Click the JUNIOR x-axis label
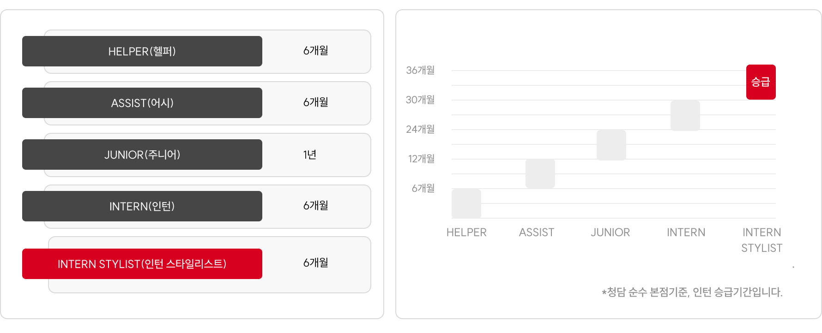This screenshot has width=822, height=333. coord(610,232)
